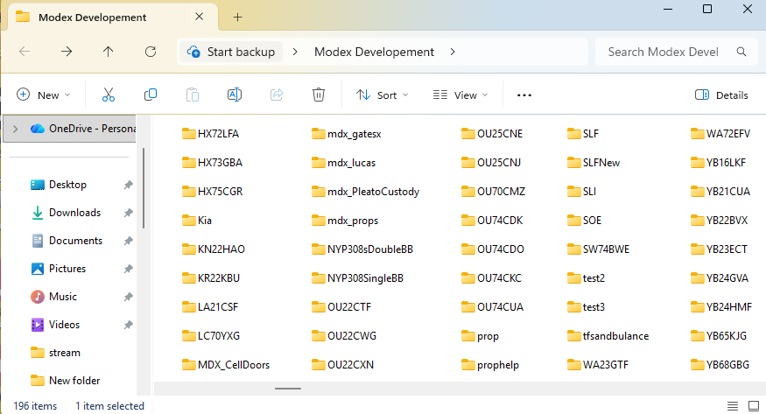Click the Copy icon in toolbar
Screen dimensions: 766x414
[x=151, y=95]
